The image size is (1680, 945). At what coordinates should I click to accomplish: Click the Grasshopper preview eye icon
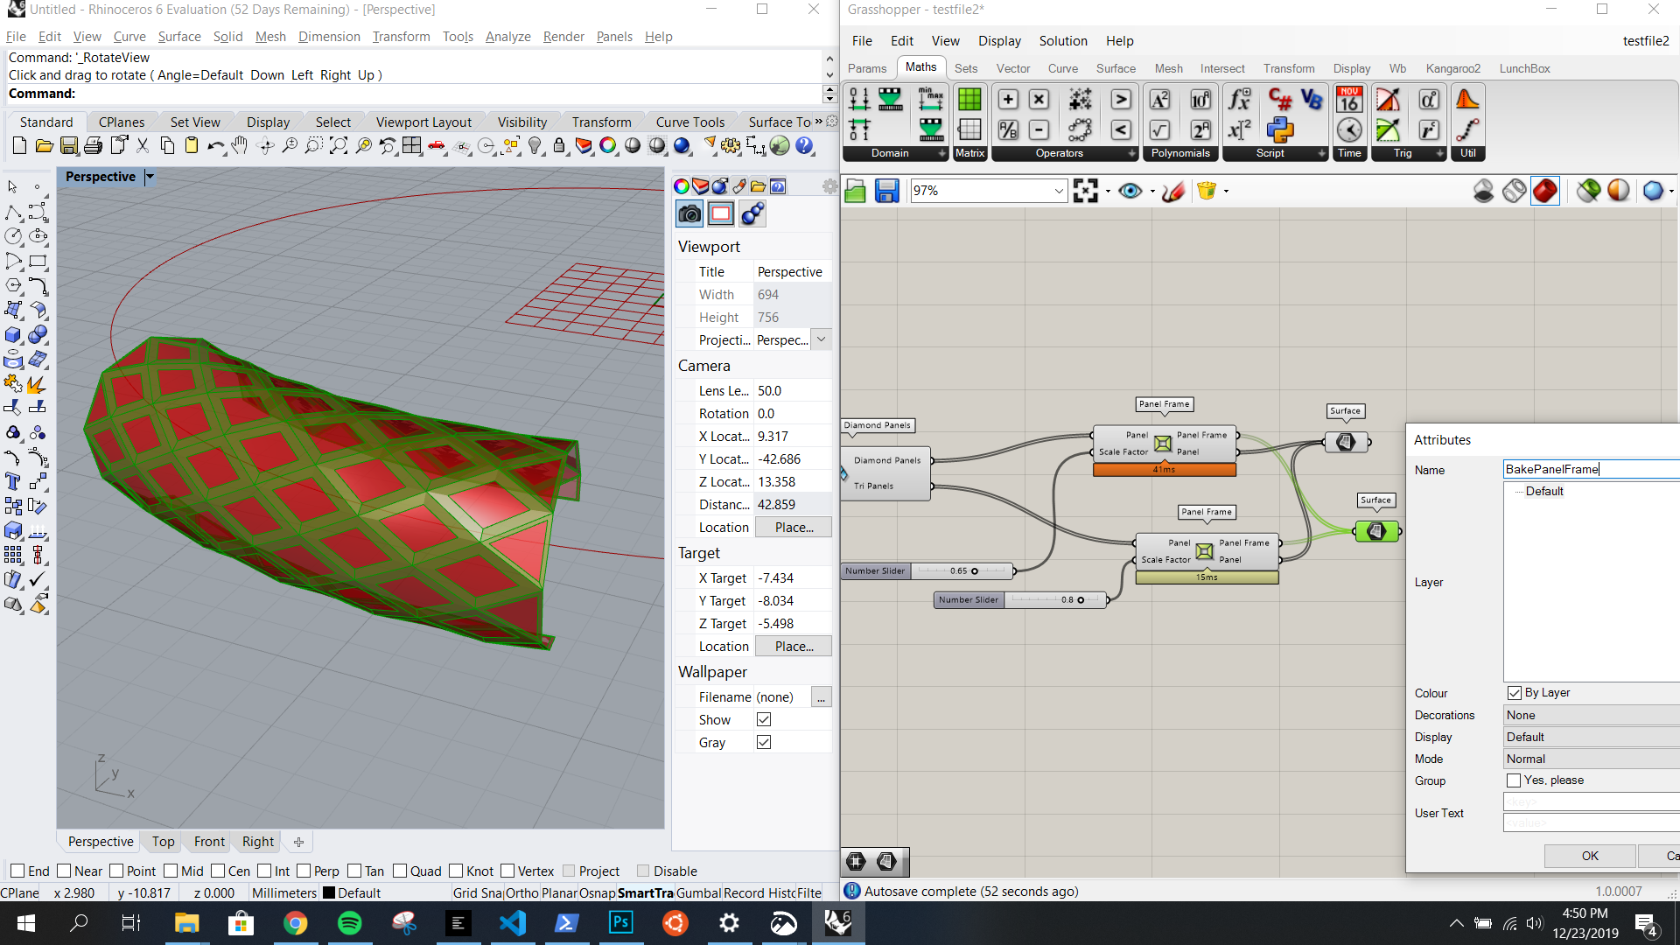pos(1130,191)
